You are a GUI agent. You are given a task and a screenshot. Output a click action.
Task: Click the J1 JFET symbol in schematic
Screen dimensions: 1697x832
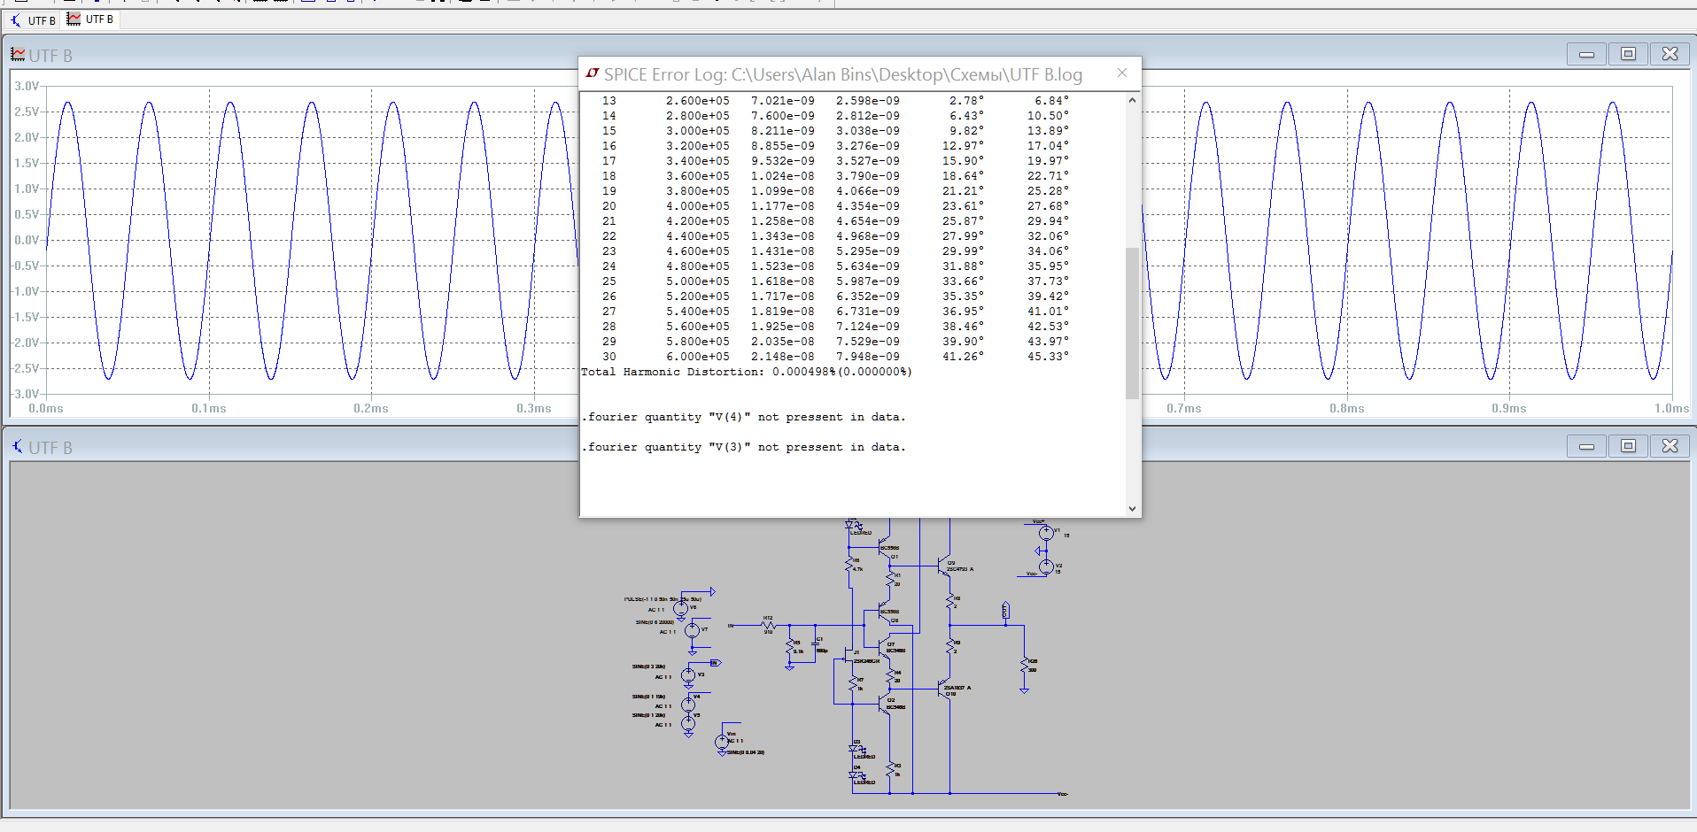(x=848, y=657)
